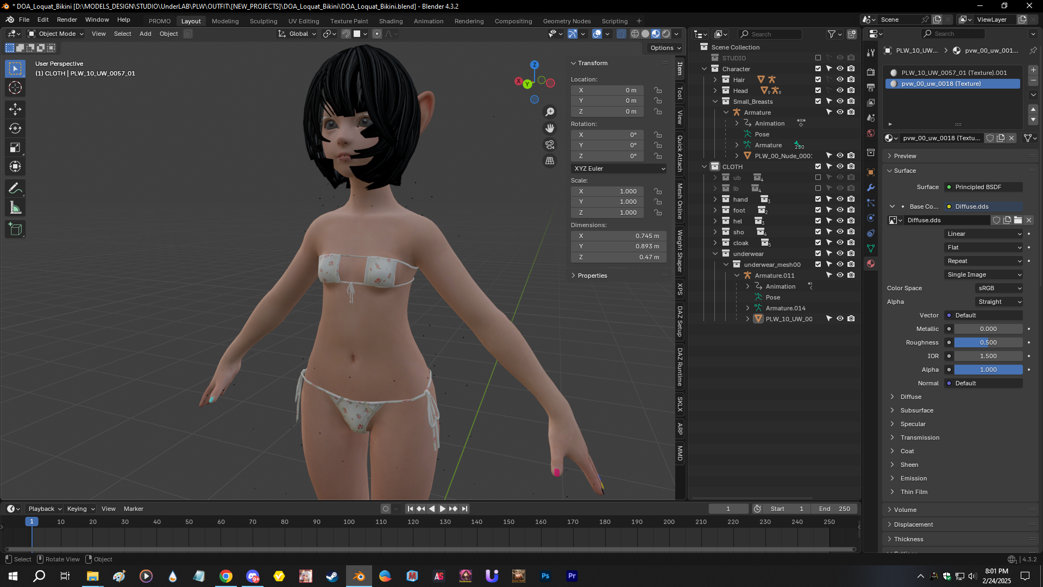The width and height of the screenshot is (1043, 587).
Task: Open the Render menu
Action: click(x=67, y=20)
